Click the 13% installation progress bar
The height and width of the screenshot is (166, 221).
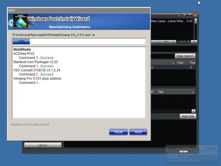tap(79, 41)
